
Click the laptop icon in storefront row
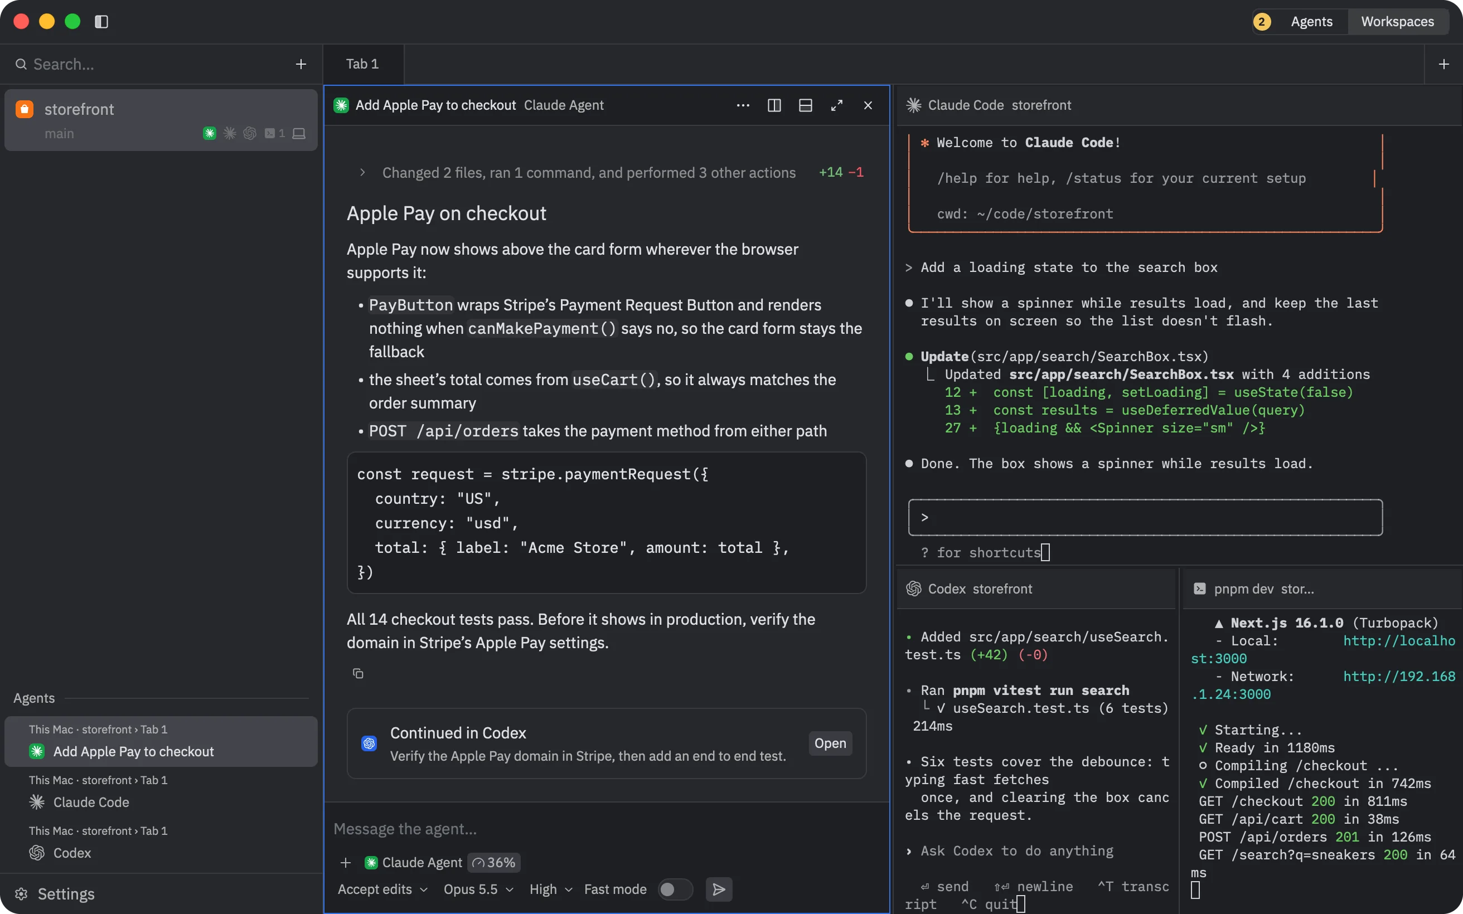point(299,133)
